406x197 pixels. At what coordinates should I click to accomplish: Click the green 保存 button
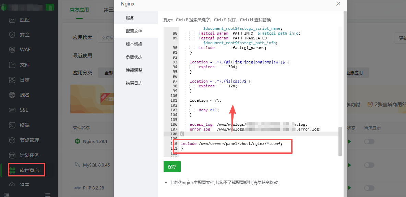172,167
